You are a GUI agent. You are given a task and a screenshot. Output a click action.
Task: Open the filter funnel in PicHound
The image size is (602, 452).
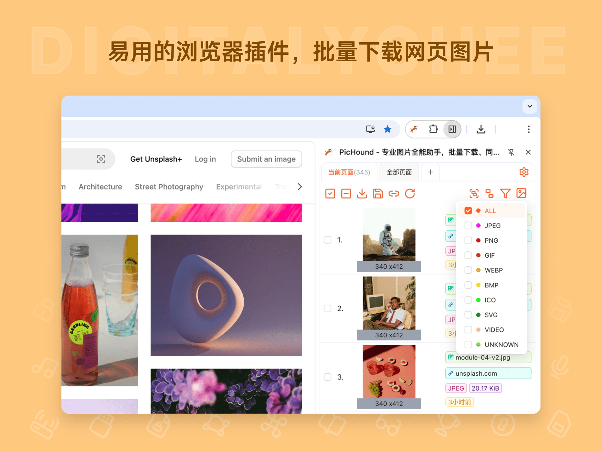click(x=505, y=194)
